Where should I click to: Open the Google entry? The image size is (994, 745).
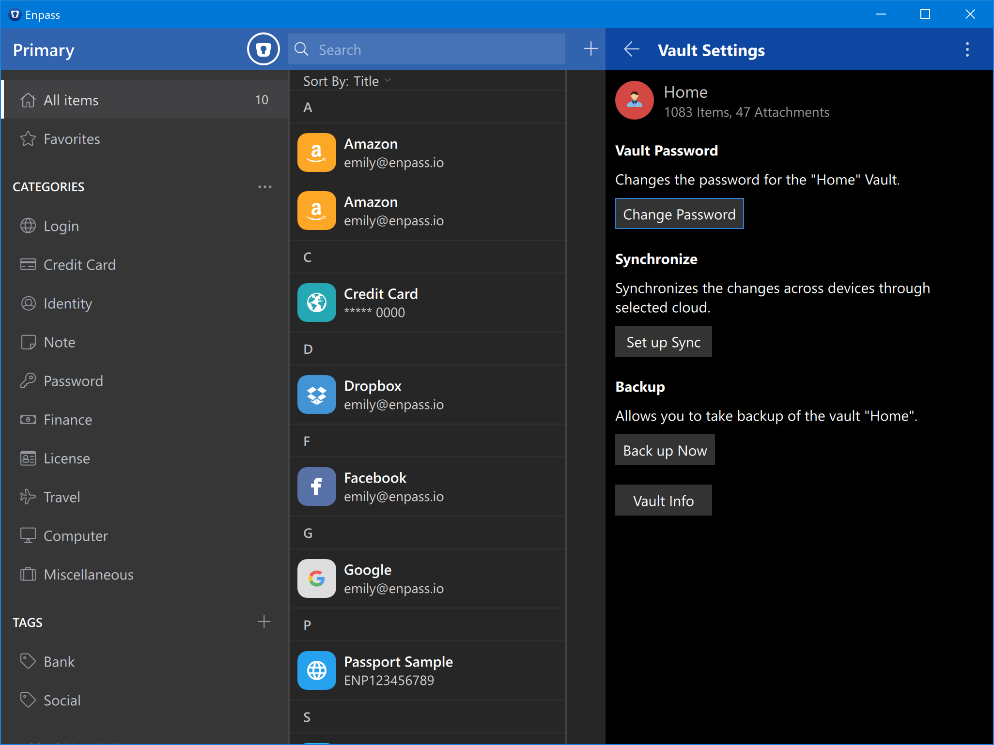tap(427, 578)
